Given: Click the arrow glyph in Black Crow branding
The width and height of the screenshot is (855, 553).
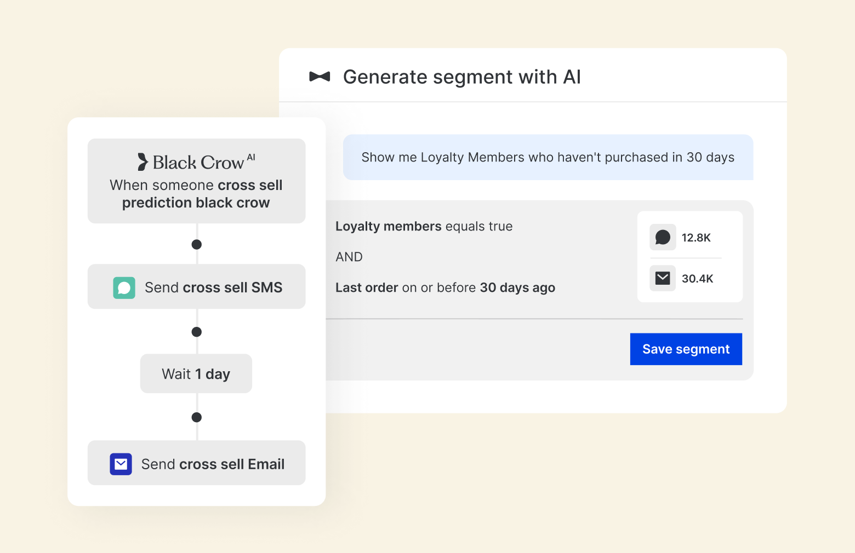Looking at the screenshot, I should coord(142,162).
